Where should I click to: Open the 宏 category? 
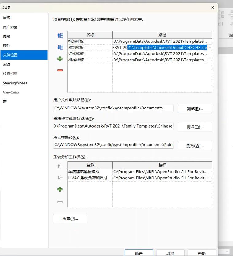point(24,101)
